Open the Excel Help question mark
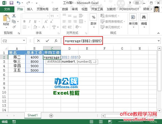Screen dimensions: 162x124 [x=130, y=3]
